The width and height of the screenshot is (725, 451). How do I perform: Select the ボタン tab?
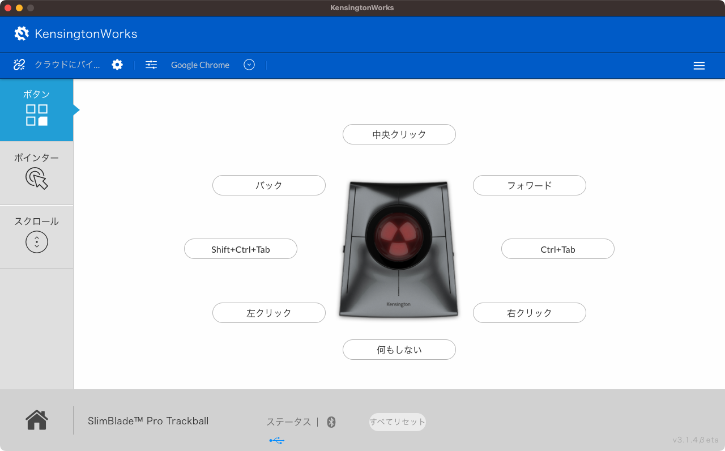tap(37, 110)
